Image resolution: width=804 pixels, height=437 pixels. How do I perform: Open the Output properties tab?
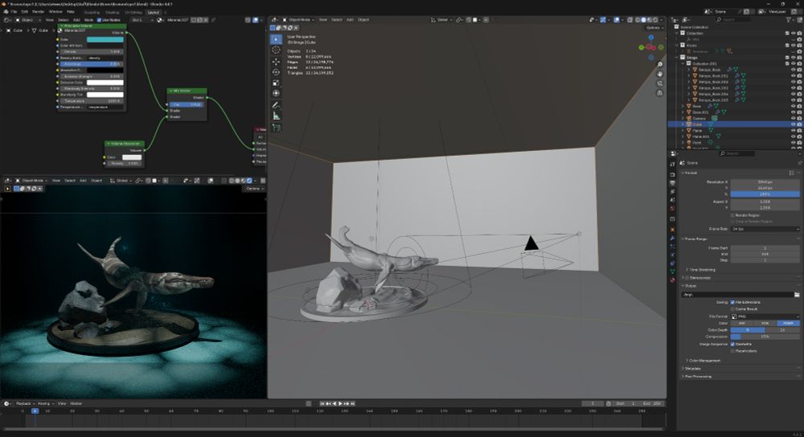tap(672, 183)
